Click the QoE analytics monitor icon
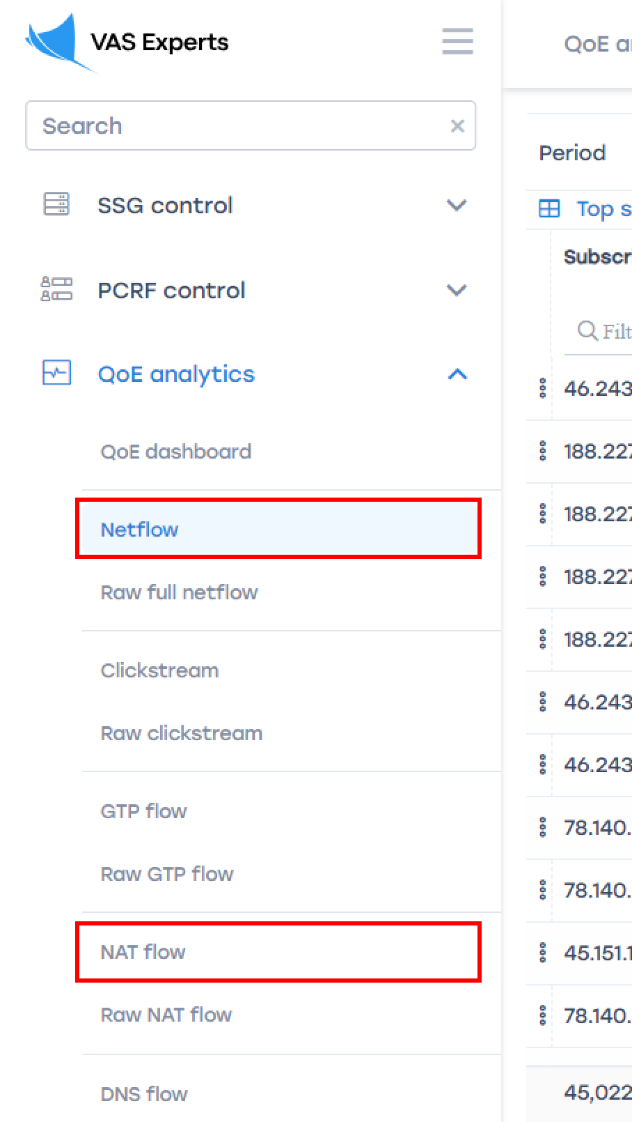 56,374
